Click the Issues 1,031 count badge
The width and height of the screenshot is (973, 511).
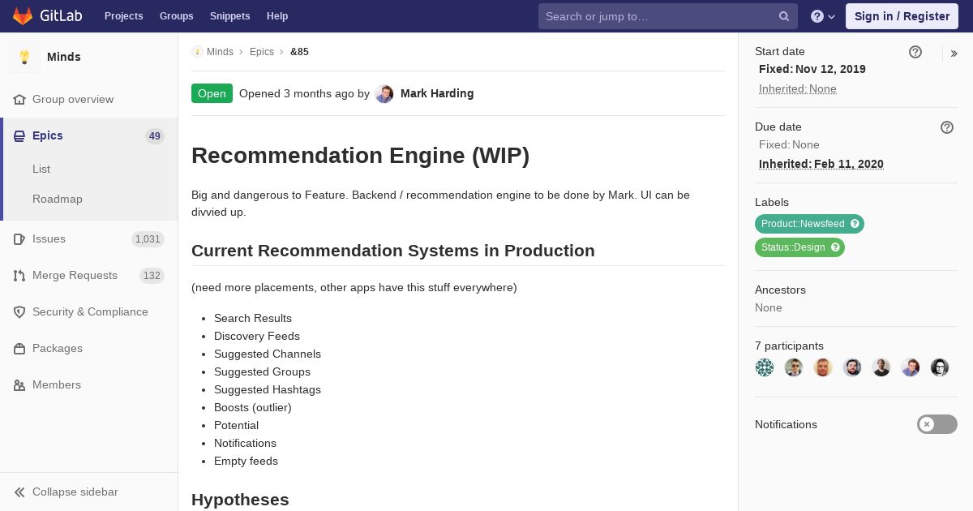click(148, 239)
